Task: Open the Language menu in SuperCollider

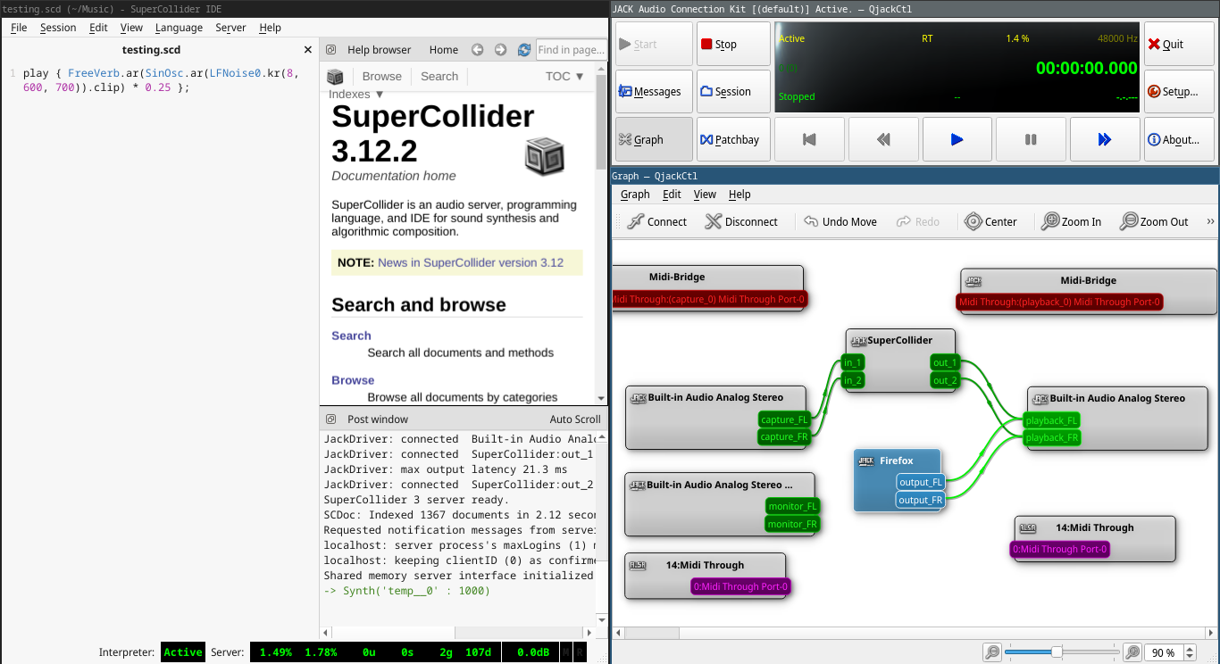Action: pyautogui.click(x=179, y=28)
